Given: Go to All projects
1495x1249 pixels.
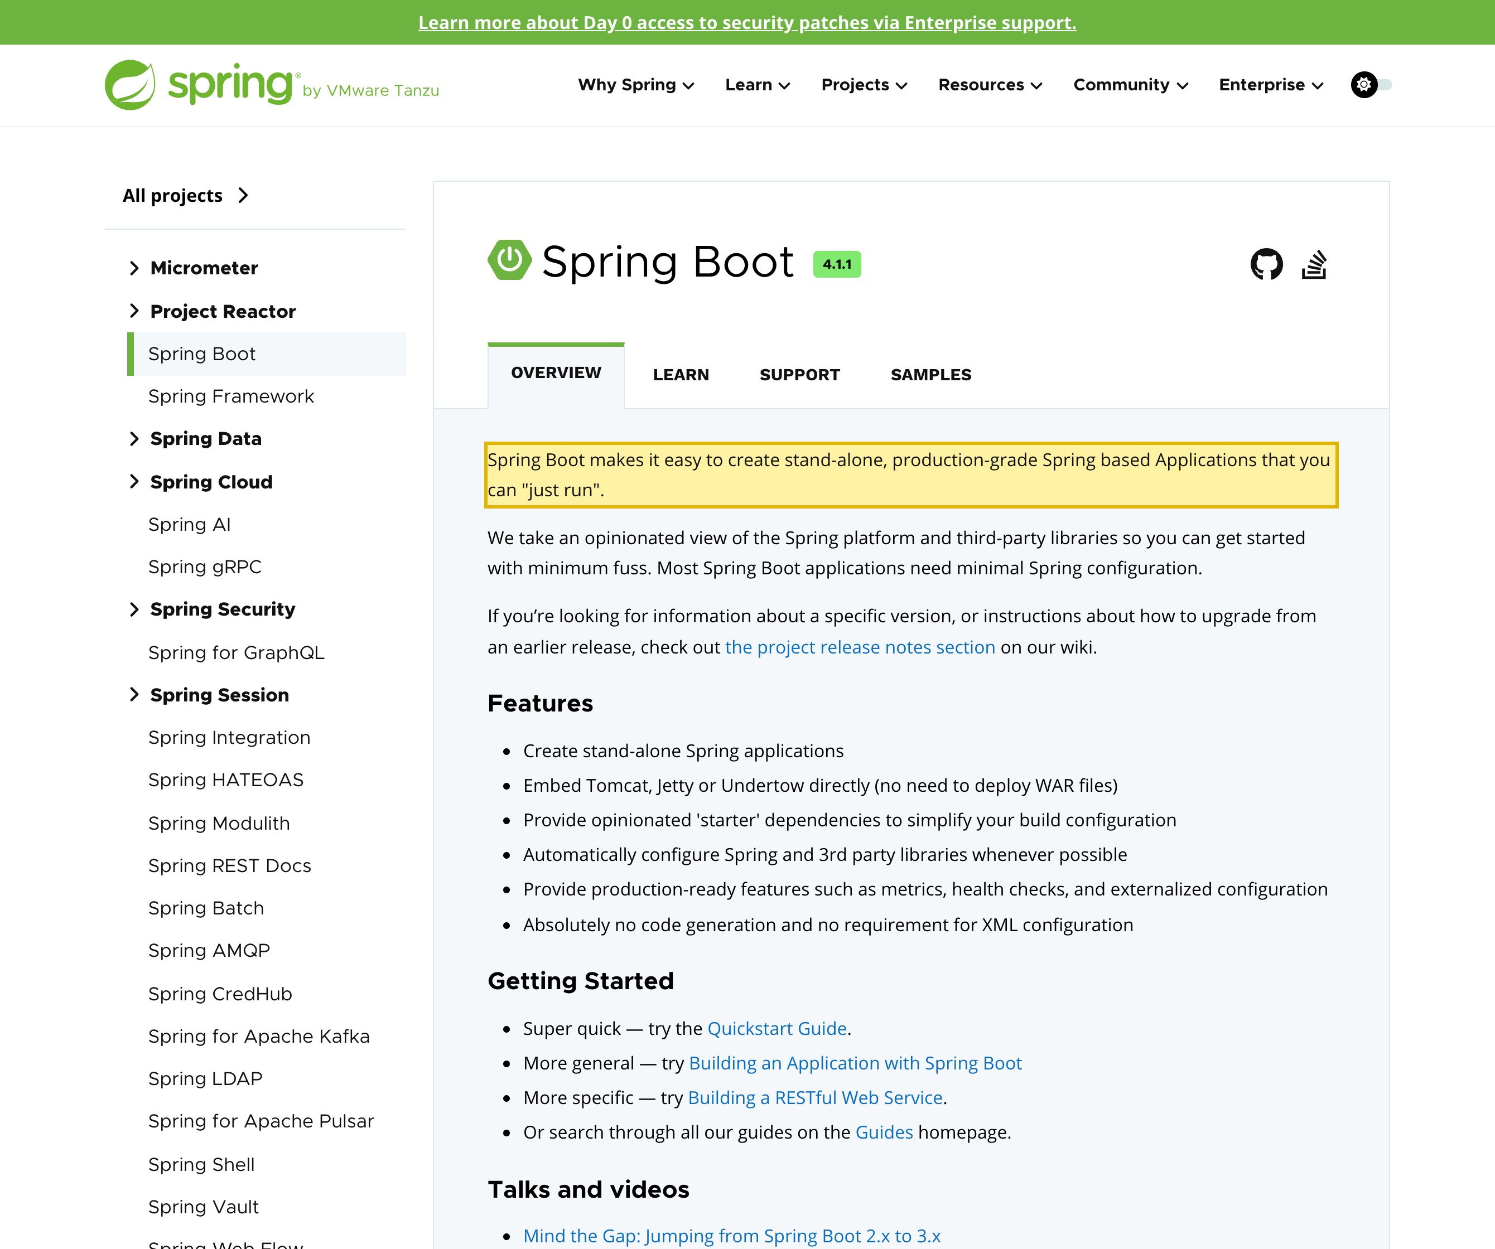Looking at the screenshot, I should pyautogui.click(x=185, y=195).
